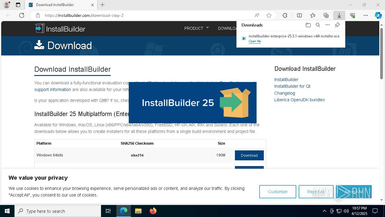This screenshot has height=217, width=385.
Task: View site information lock icon
Action: (38, 15)
